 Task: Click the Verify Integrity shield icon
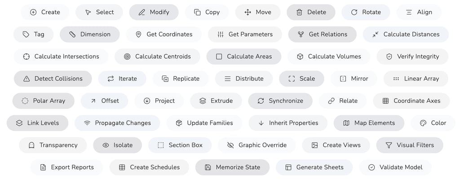pos(389,56)
